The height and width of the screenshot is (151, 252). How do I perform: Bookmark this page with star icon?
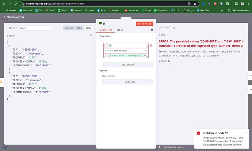coord(195,4)
